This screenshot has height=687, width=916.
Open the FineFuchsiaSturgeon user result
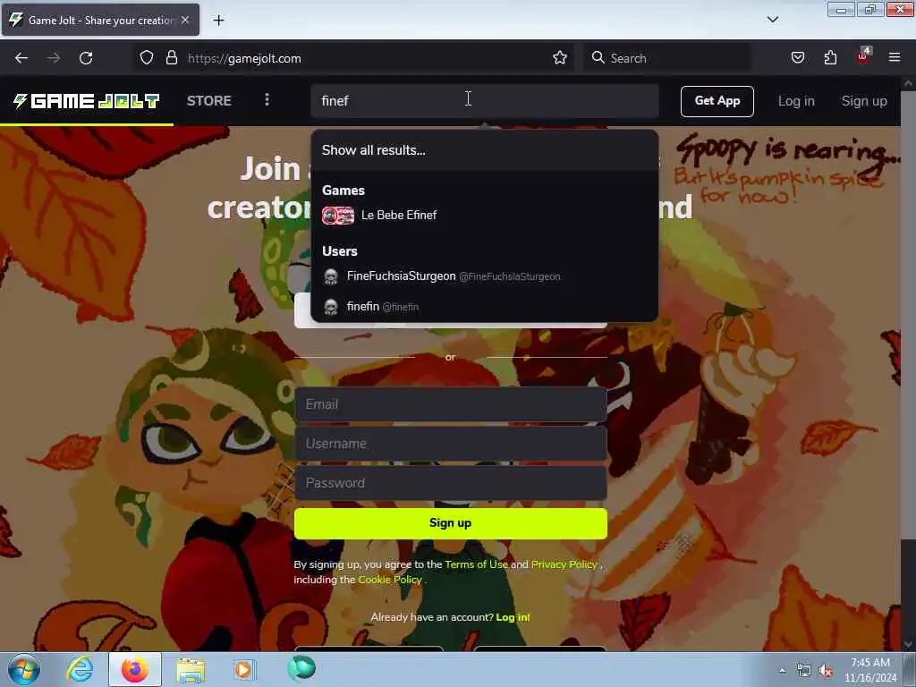[484, 276]
